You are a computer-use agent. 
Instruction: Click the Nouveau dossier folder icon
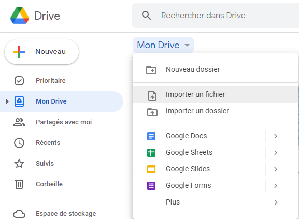[x=151, y=70]
